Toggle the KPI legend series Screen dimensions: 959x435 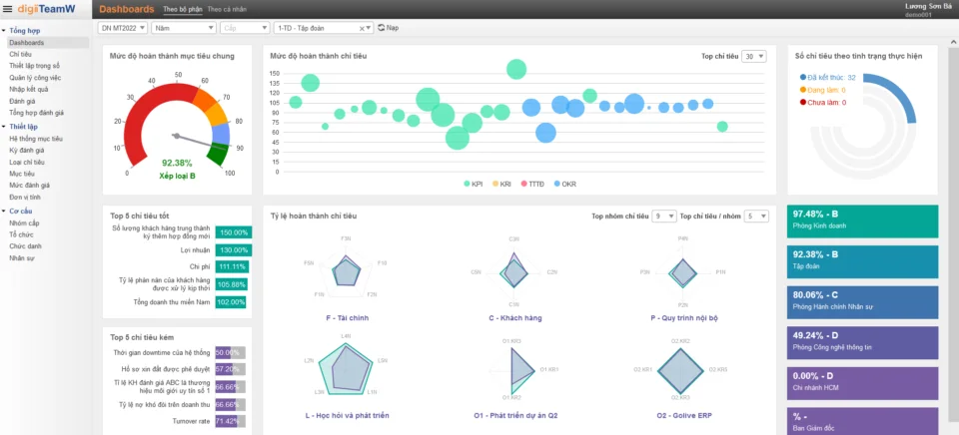473,184
